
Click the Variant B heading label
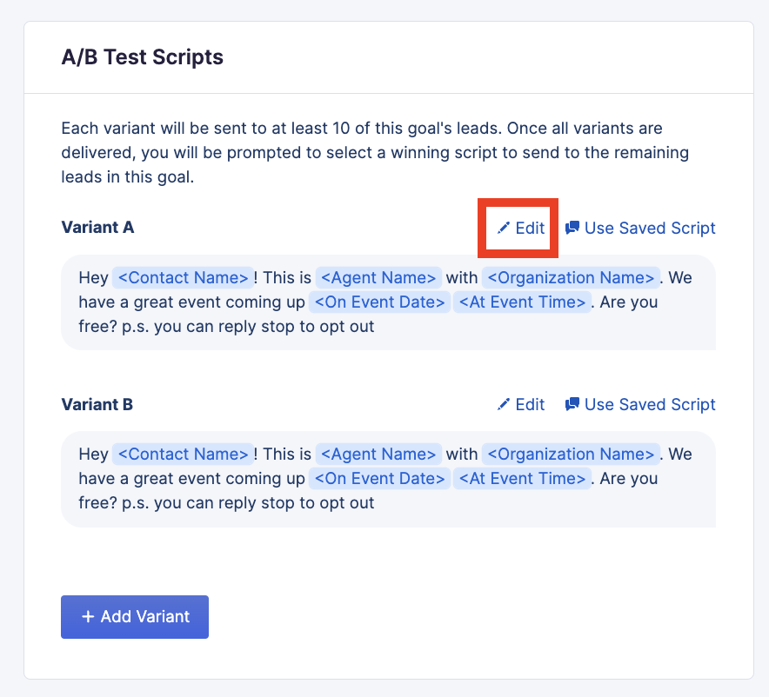97,405
